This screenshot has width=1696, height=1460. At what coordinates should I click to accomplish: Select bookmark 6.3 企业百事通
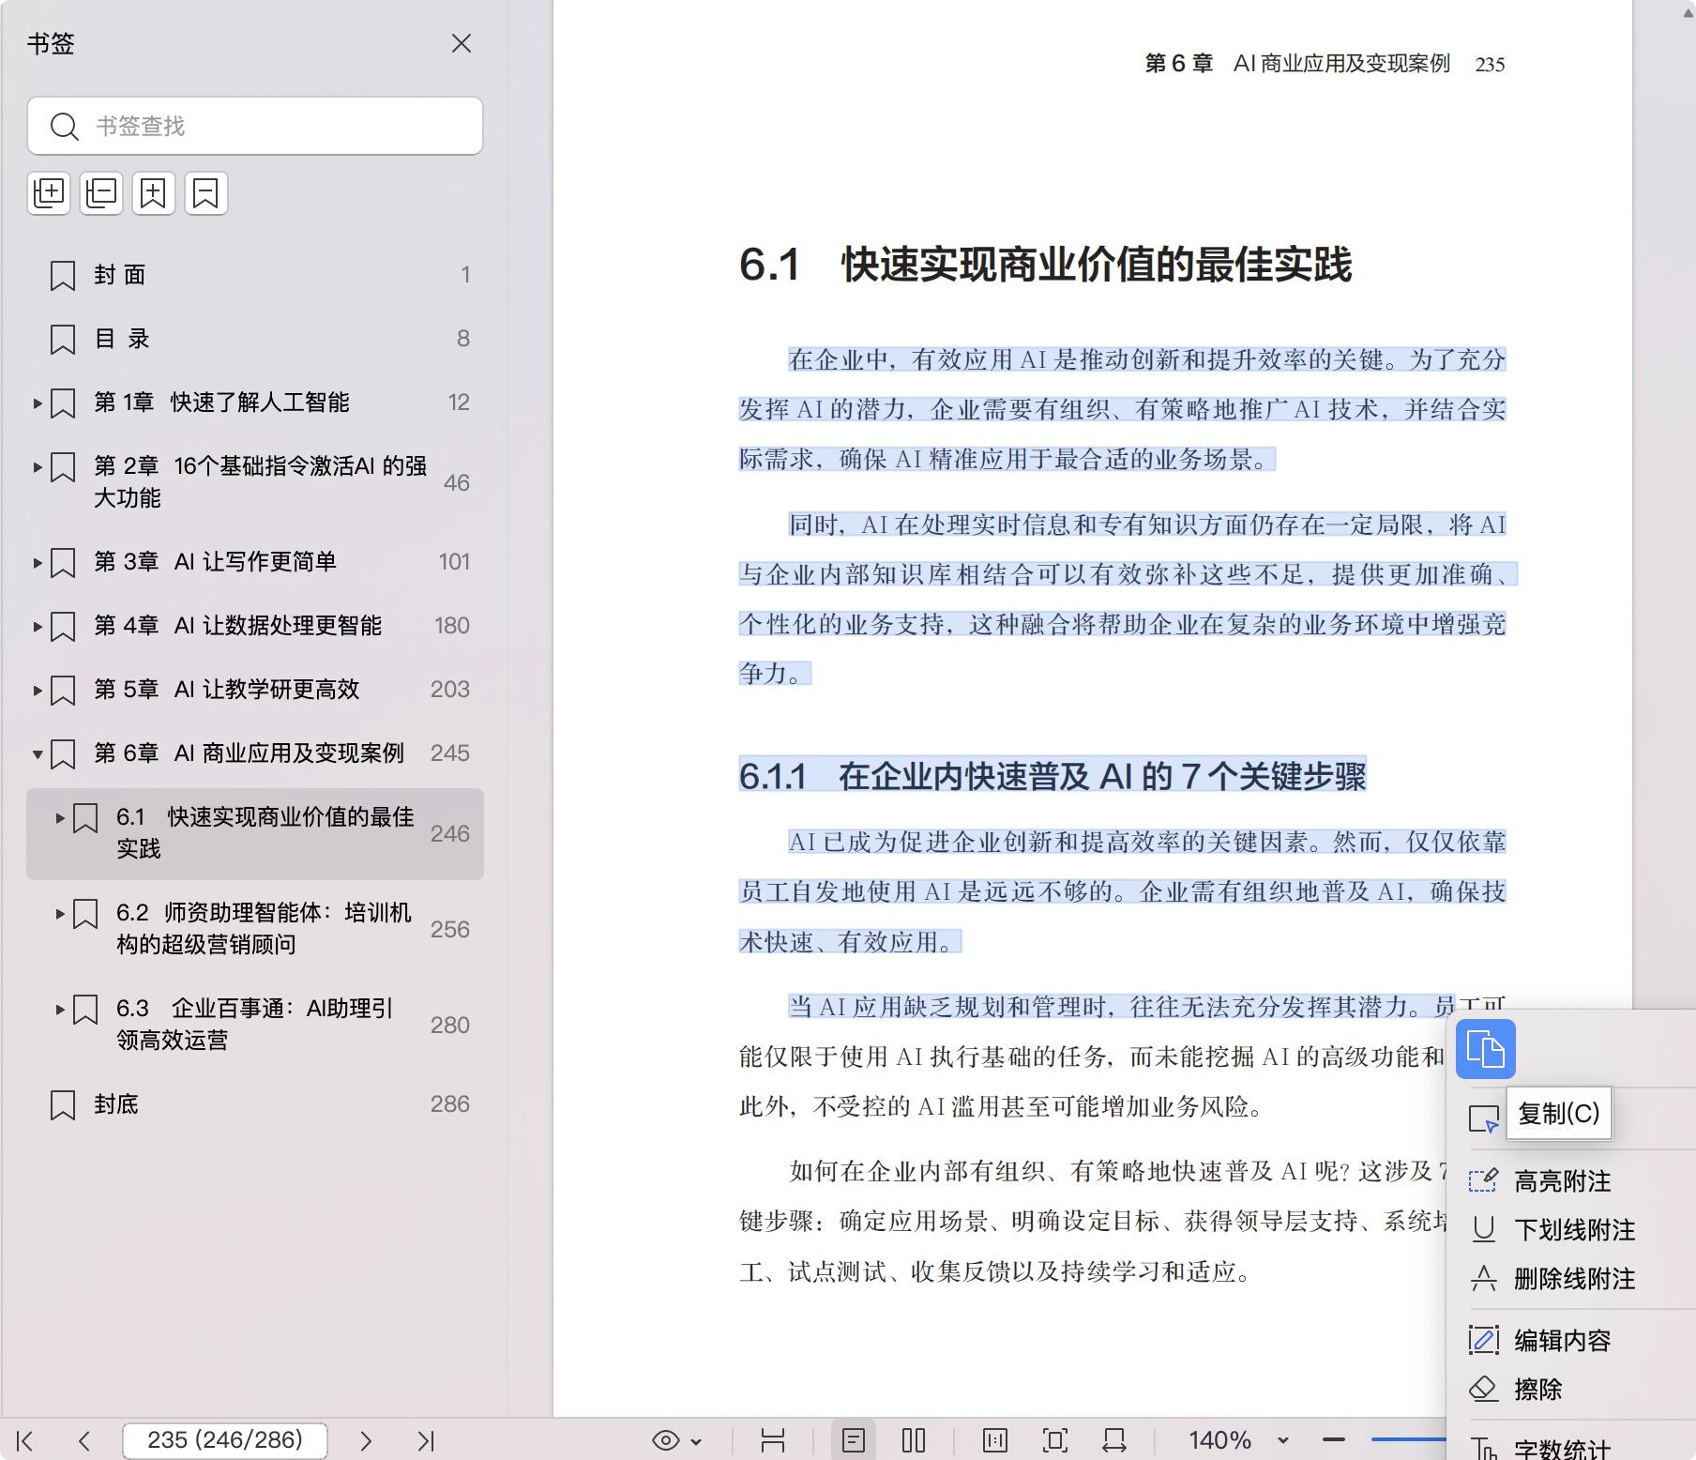[254, 1024]
